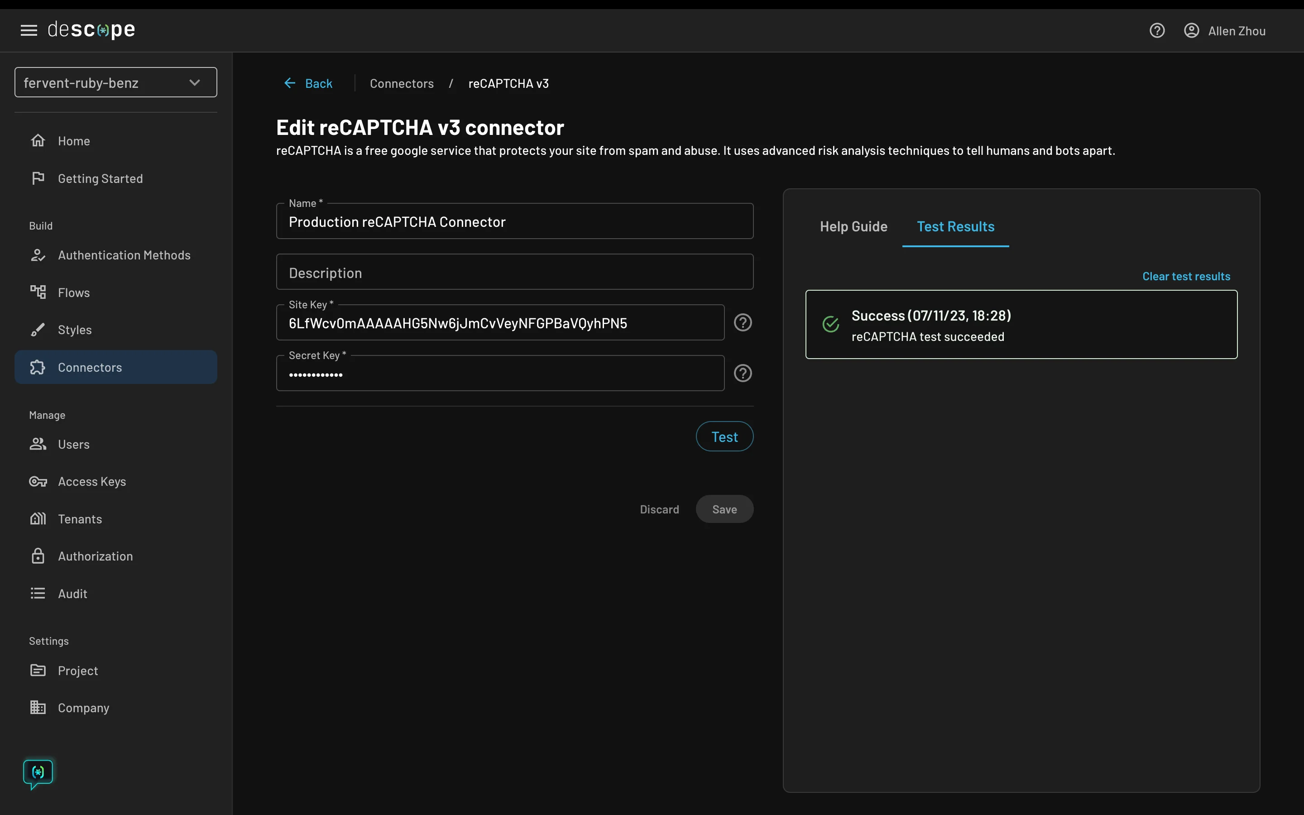The width and height of the screenshot is (1304, 815).
Task: Click the Users people icon
Action: 38,444
